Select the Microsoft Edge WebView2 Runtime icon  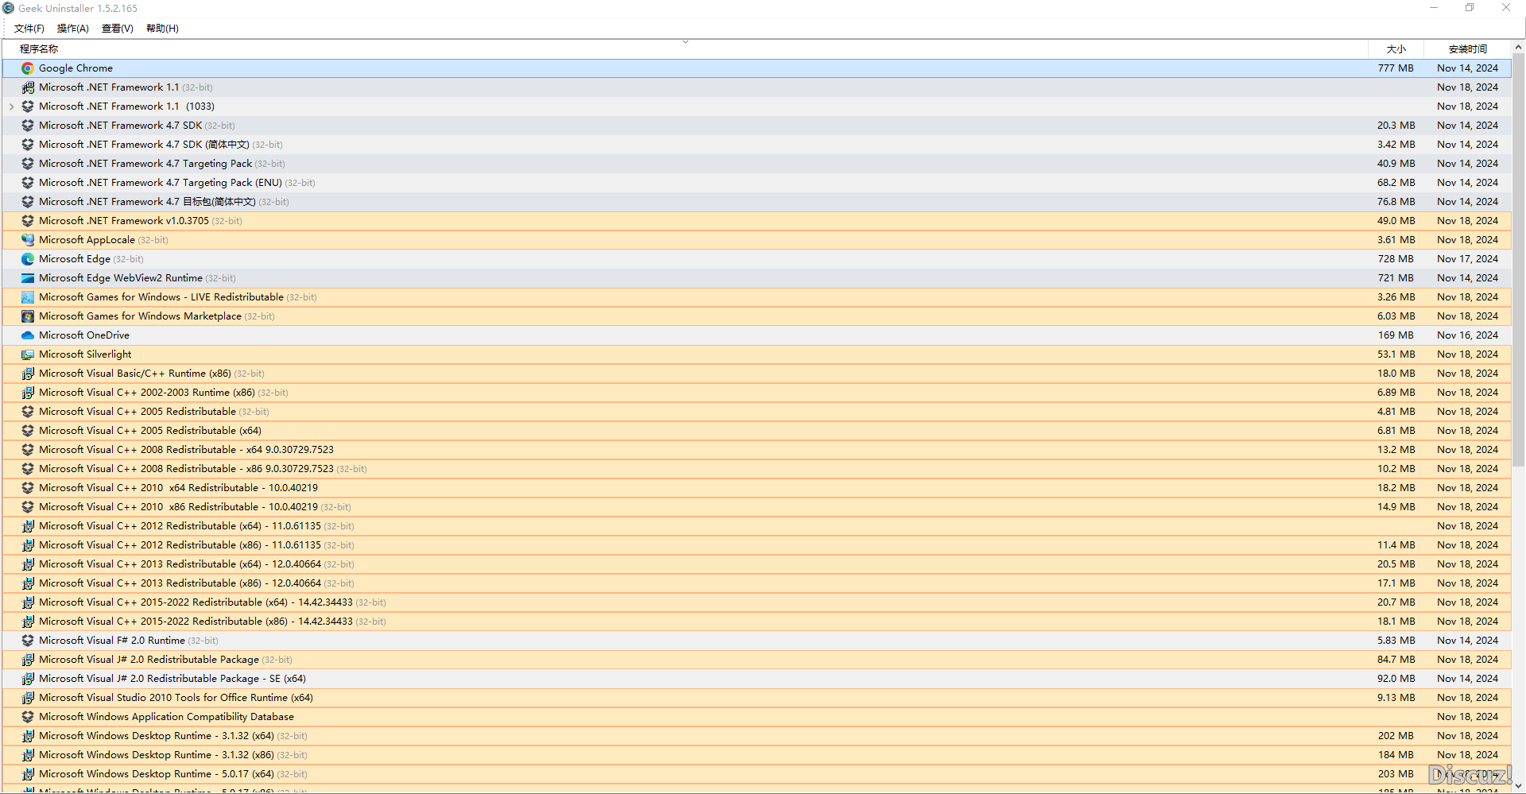pyautogui.click(x=28, y=277)
